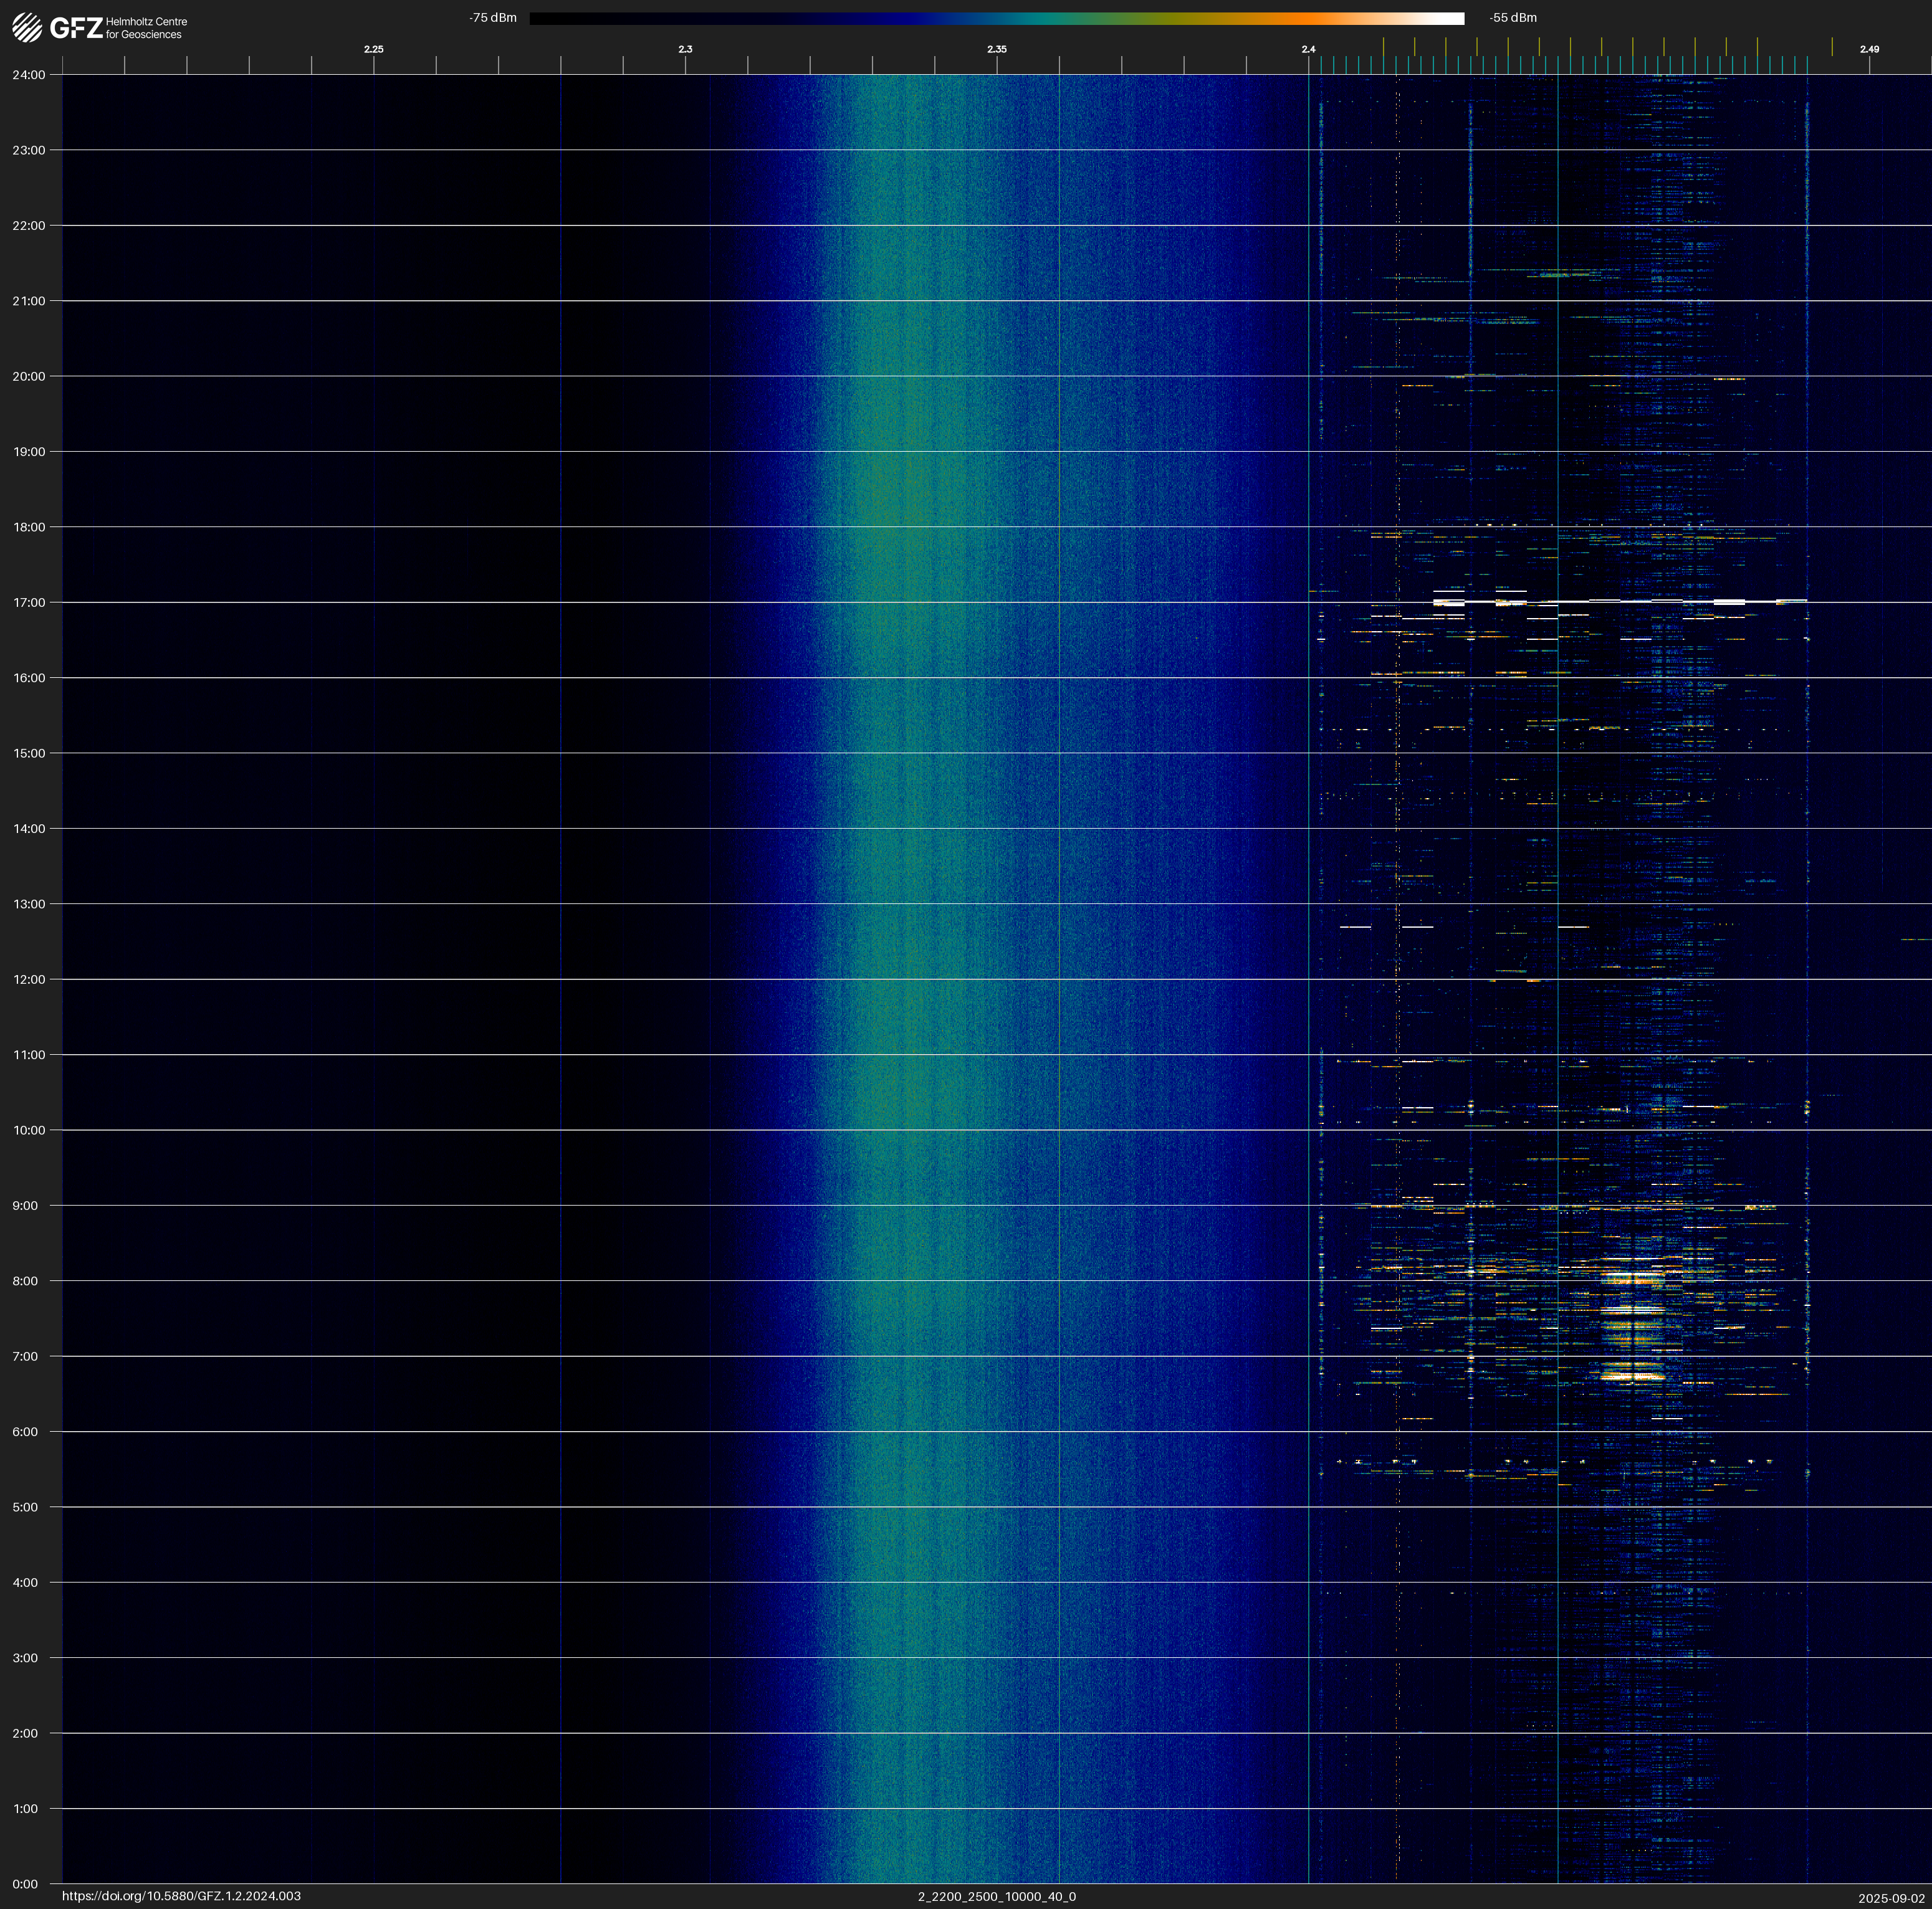Click the 8:00 time axis label

(x=25, y=1282)
